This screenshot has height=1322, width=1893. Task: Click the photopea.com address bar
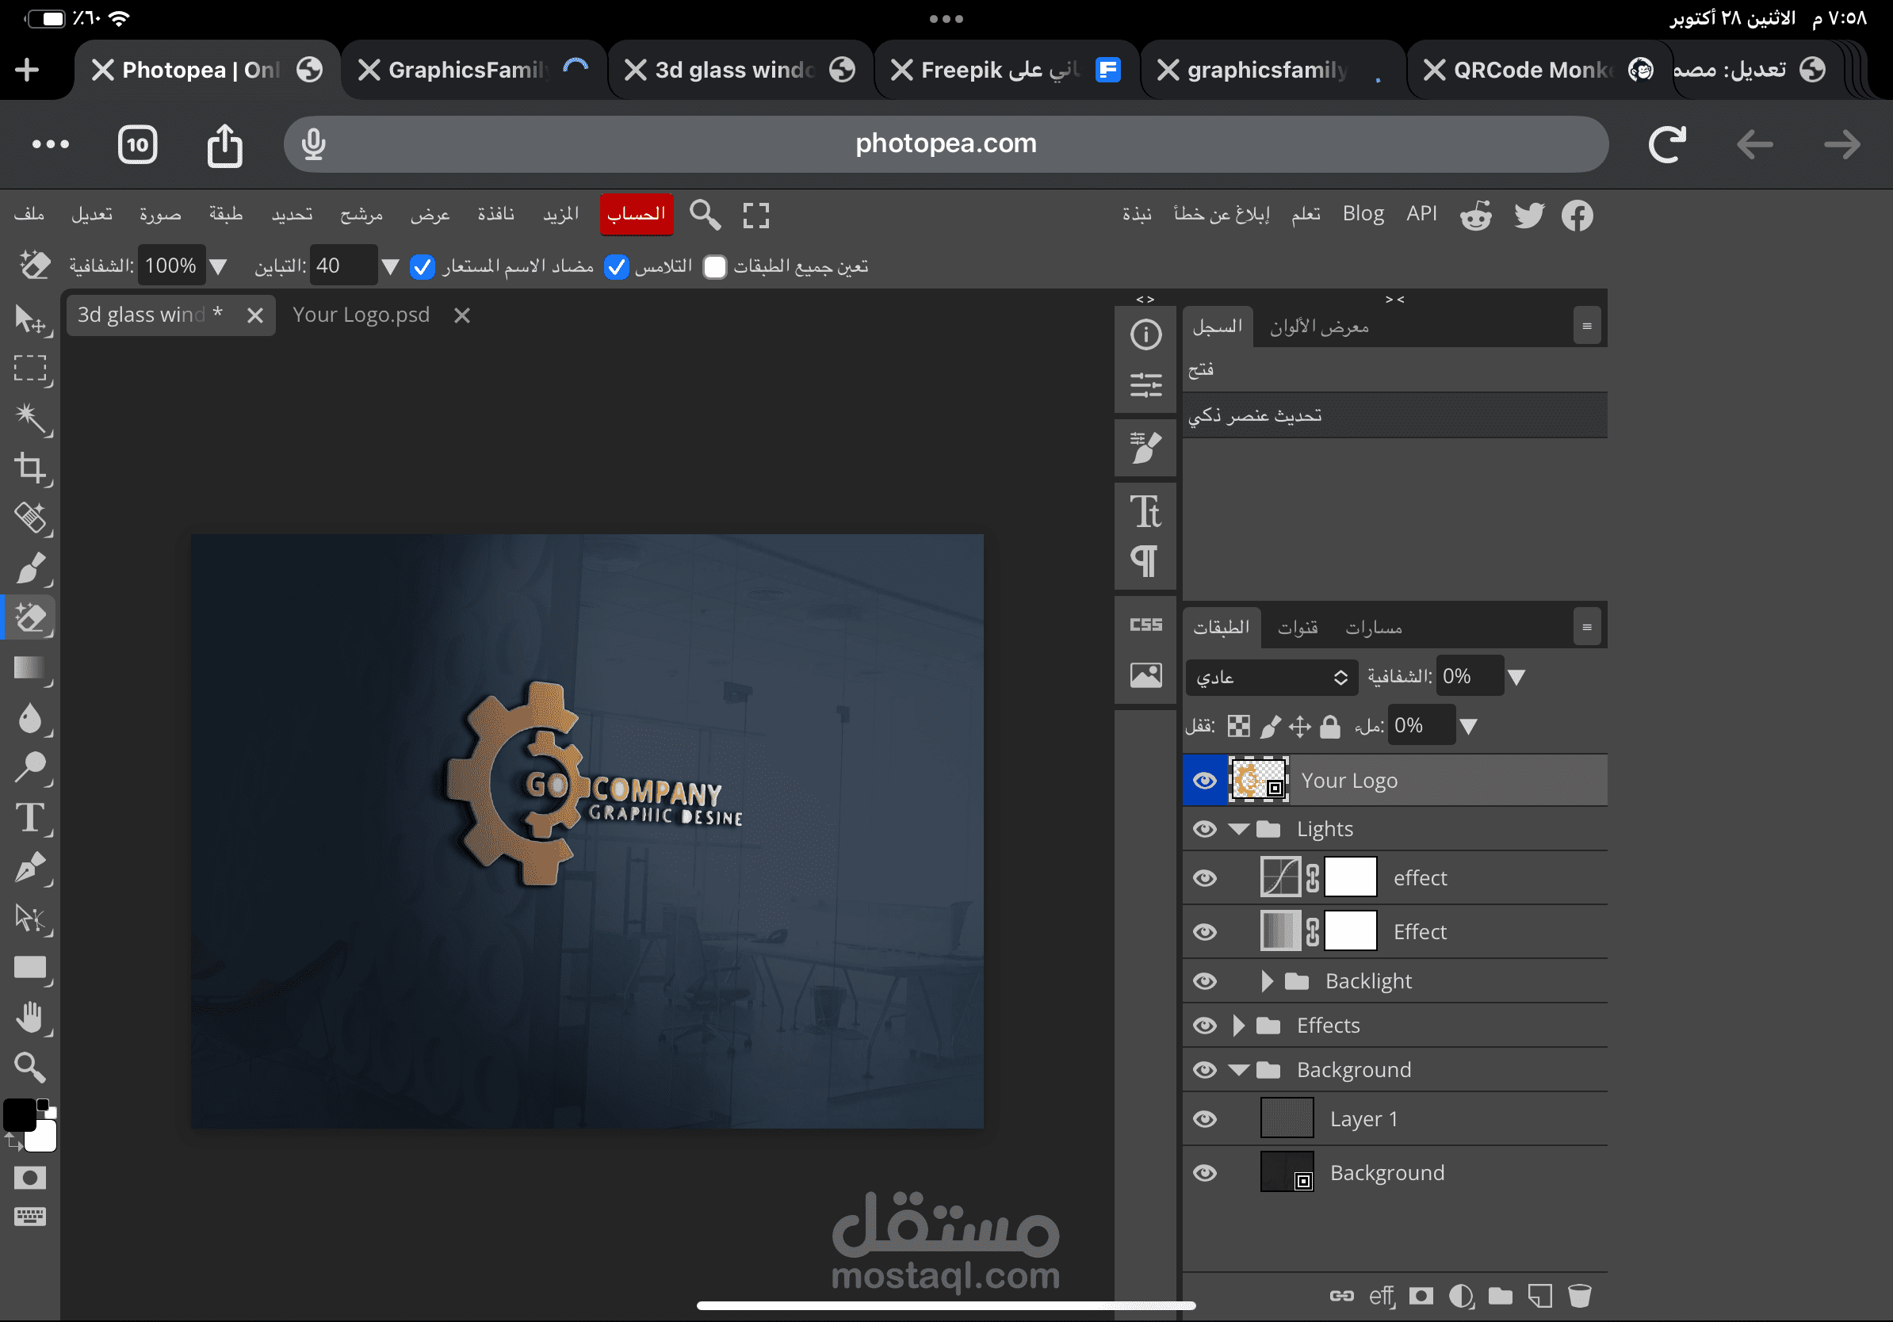tap(945, 143)
